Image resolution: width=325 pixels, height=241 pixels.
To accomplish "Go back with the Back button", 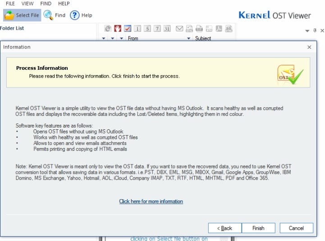I will tap(225, 228).
